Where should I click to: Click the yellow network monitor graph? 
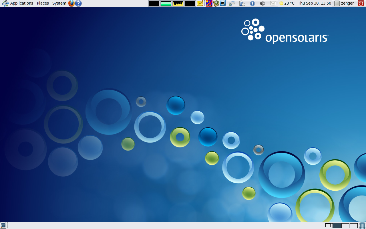(178, 3)
